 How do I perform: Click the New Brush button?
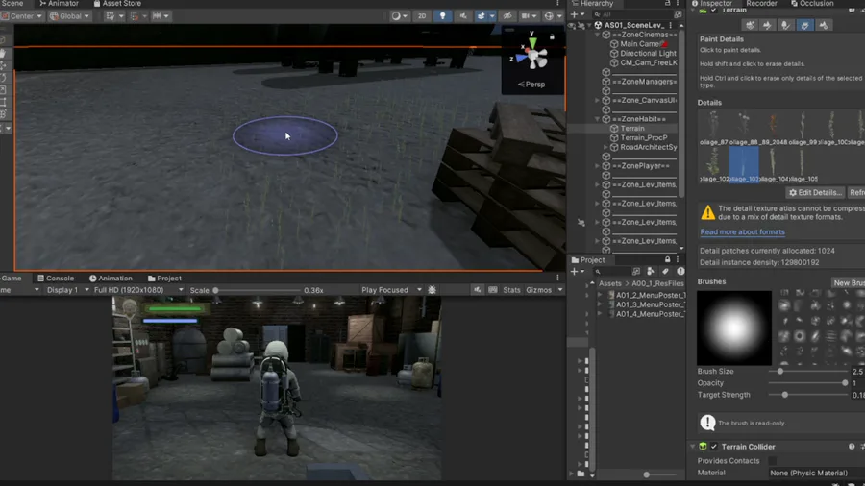(849, 282)
